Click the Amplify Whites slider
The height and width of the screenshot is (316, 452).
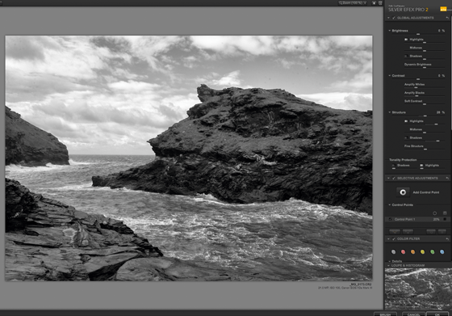[x=425, y=88]
